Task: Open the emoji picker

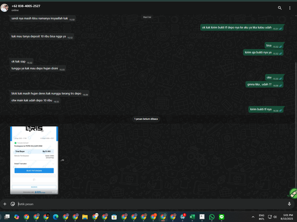Action: point(12,204)
